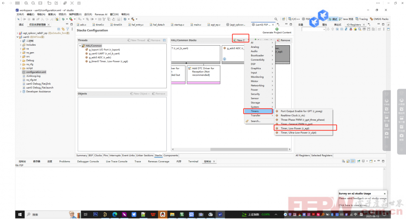406x219 pixels.
Task: Click Add DTC Driver for Reception block
Action: 203,74
